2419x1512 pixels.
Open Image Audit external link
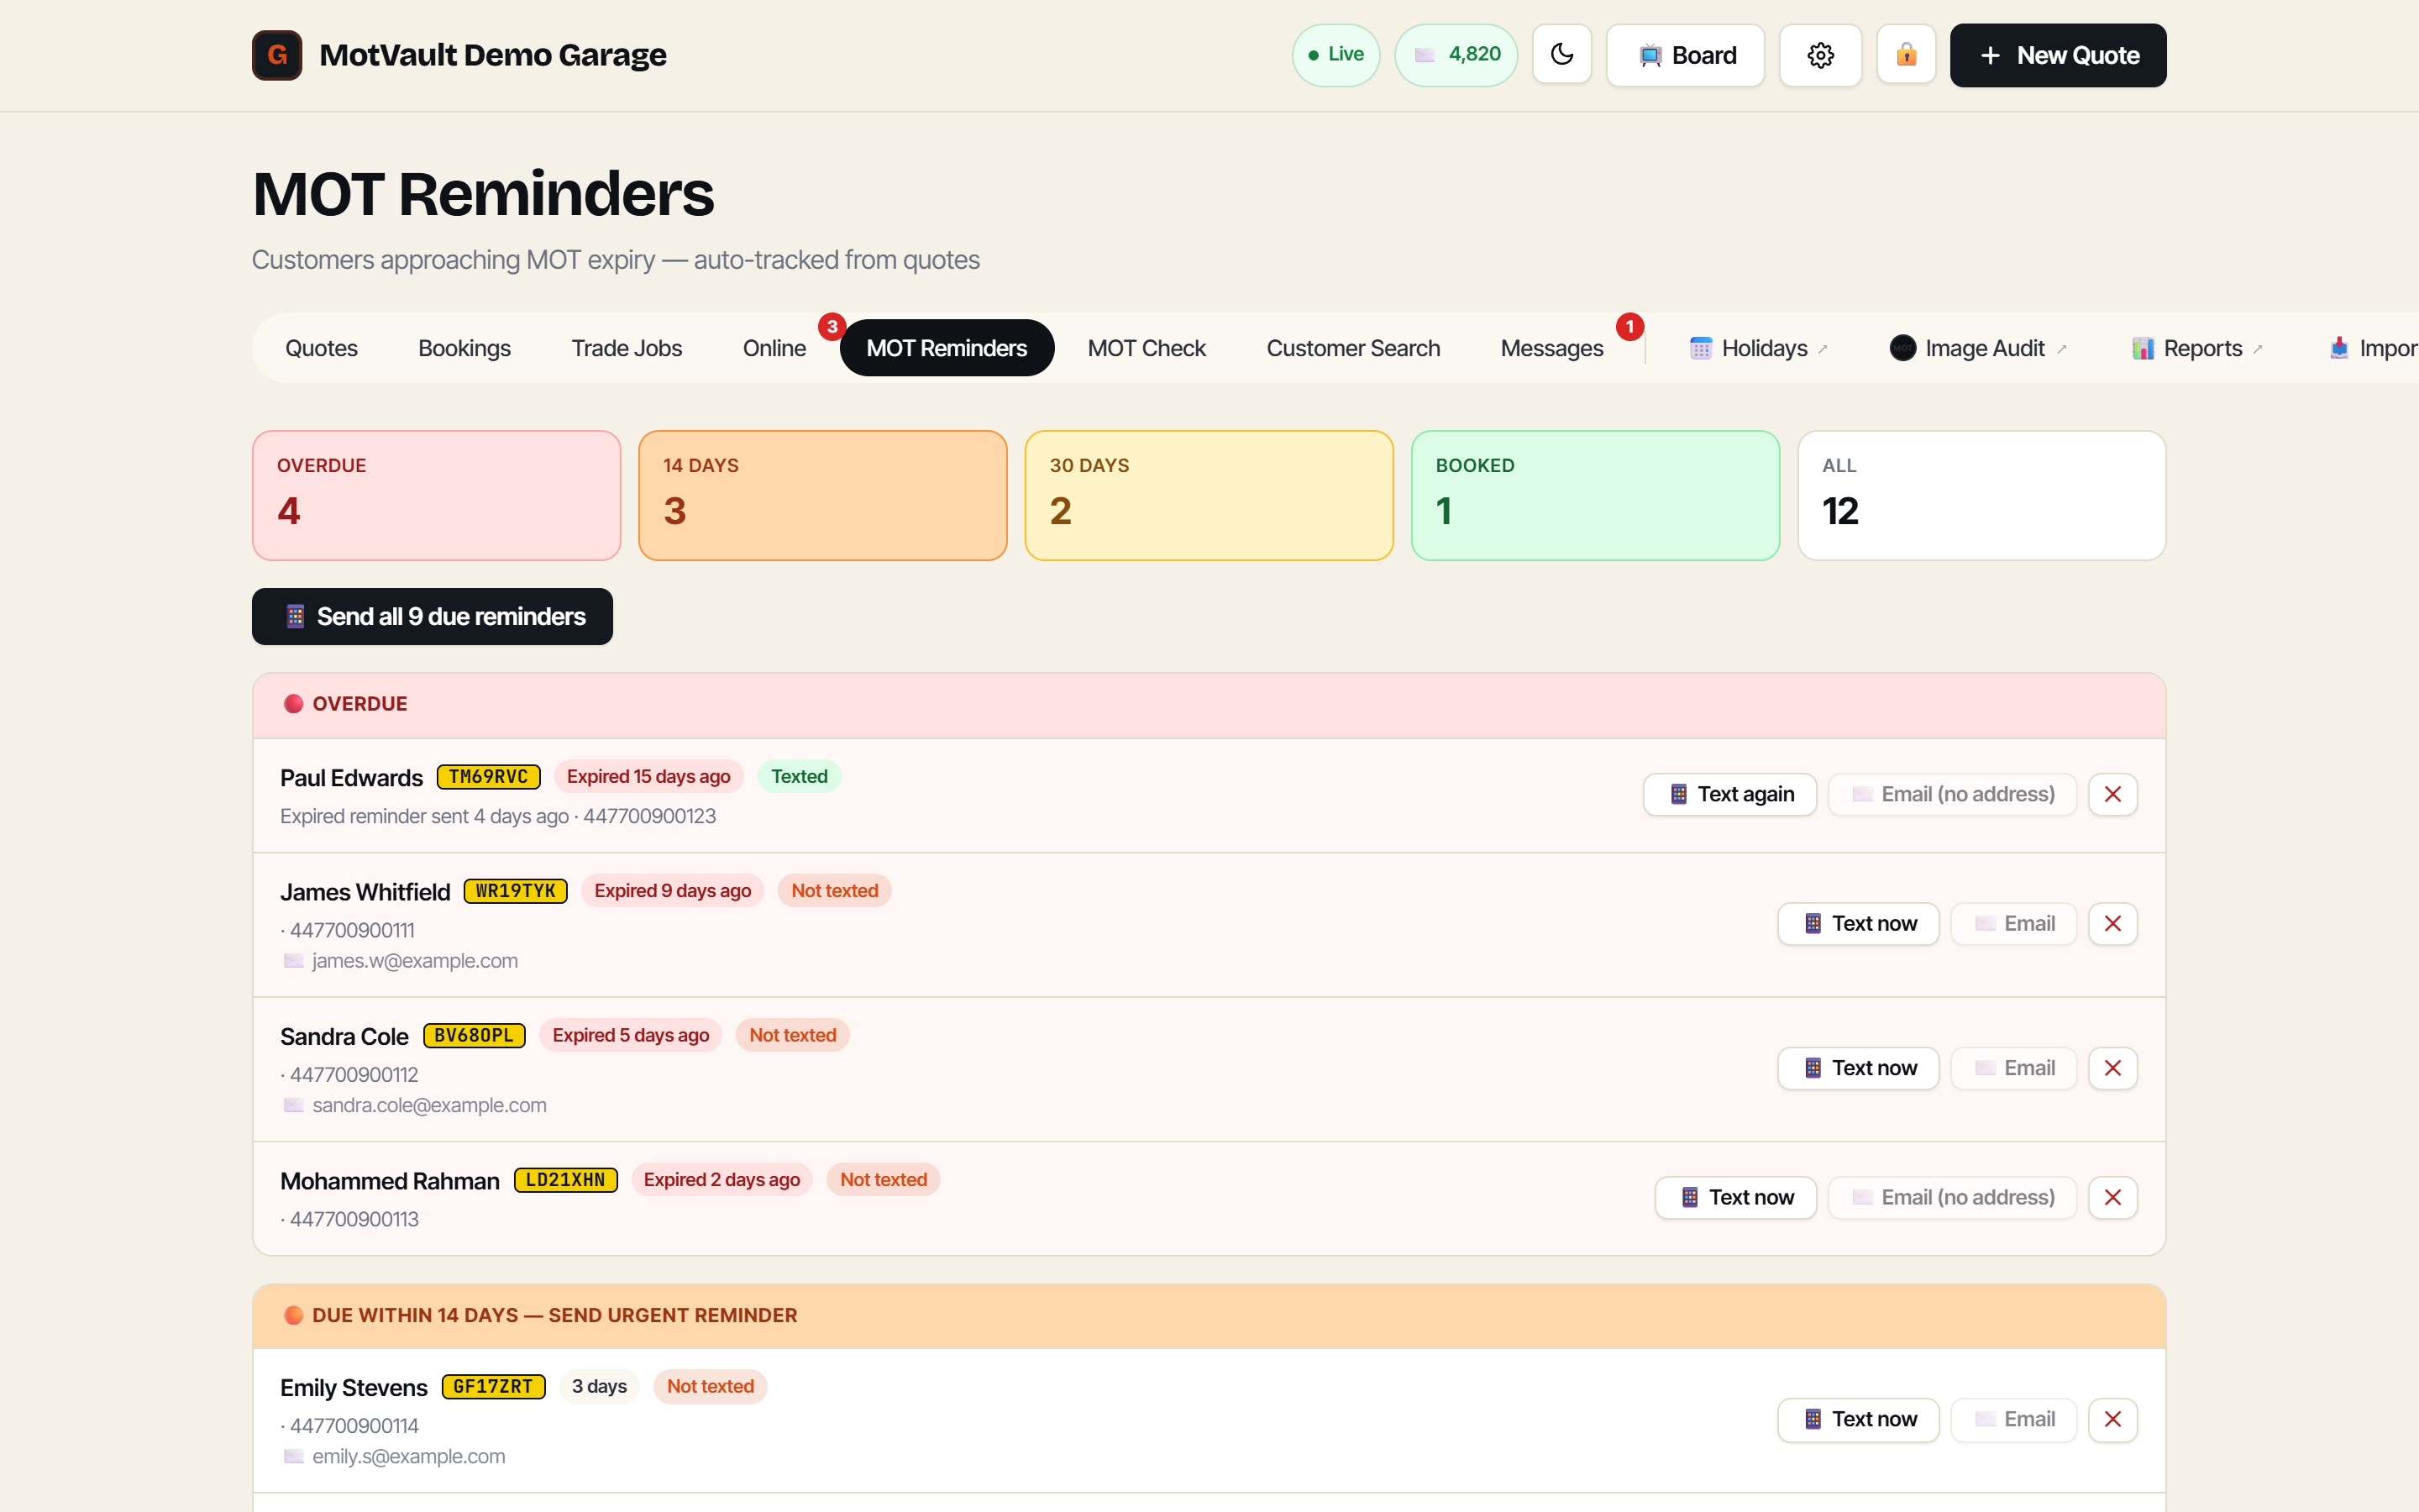[x=1978, y=348]
